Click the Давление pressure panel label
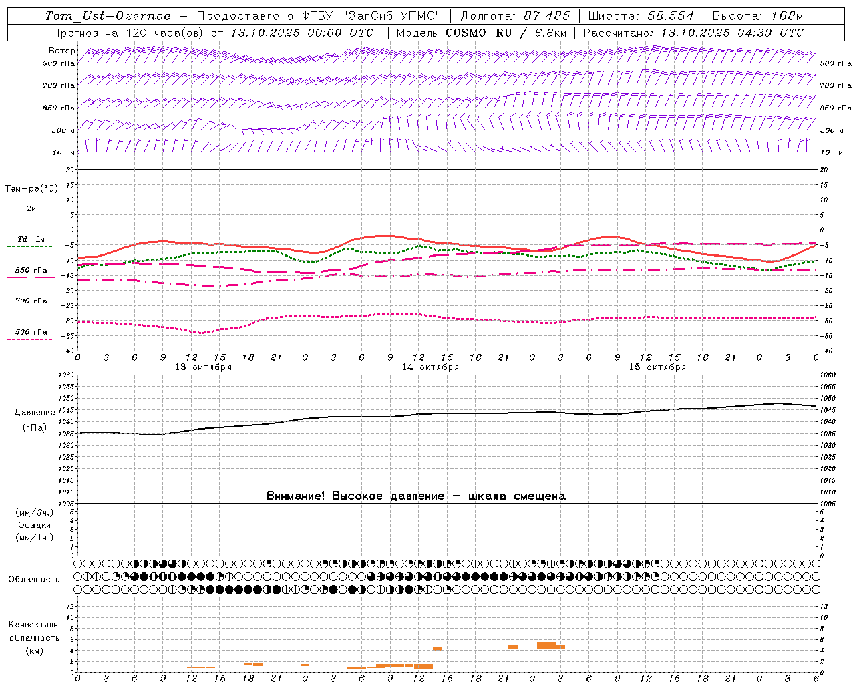855x684 pixels. pos(35,413)
